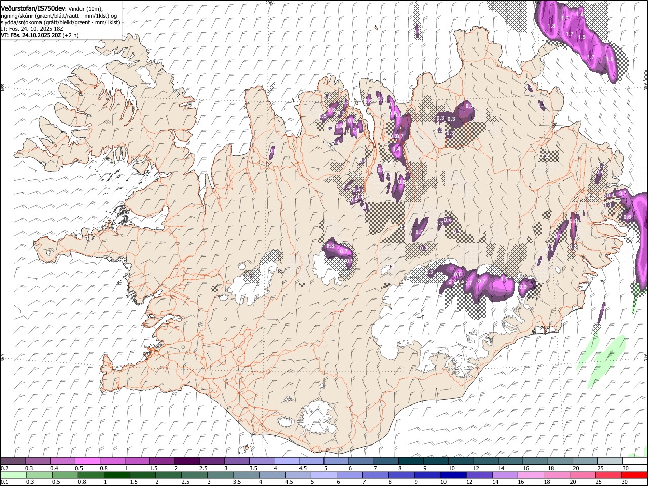
Task: Click the '20W' longitude label
Action: (x=269, y=3)
